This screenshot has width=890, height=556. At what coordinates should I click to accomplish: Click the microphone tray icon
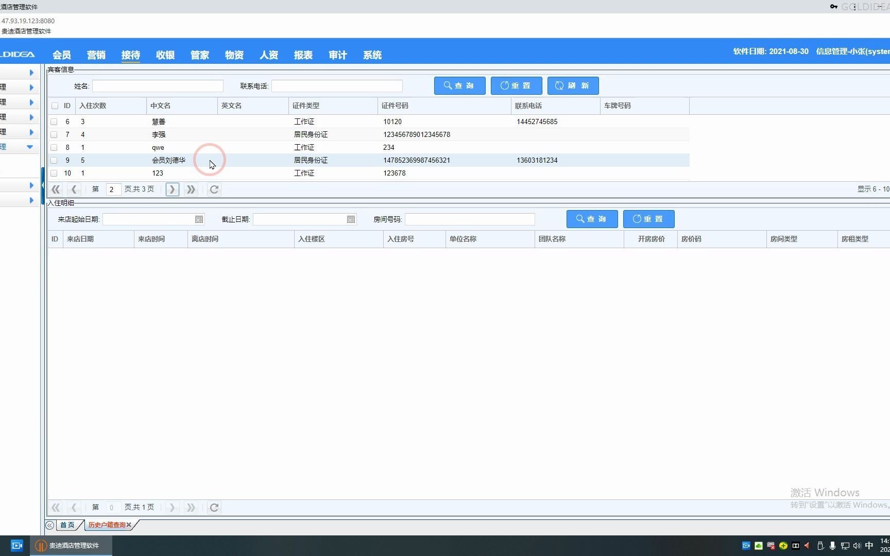(x=832, y=546)
